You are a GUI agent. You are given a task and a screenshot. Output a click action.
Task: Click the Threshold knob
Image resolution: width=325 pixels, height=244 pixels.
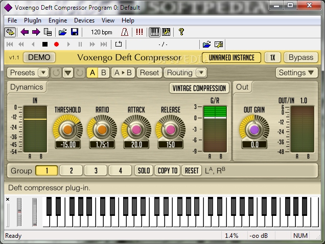click(x=68, y=129)
